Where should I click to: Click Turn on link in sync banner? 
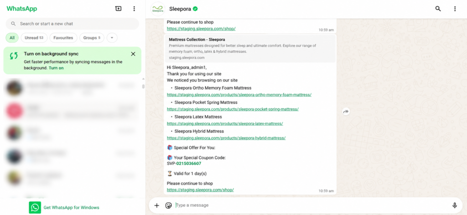(x=56, y=68)
